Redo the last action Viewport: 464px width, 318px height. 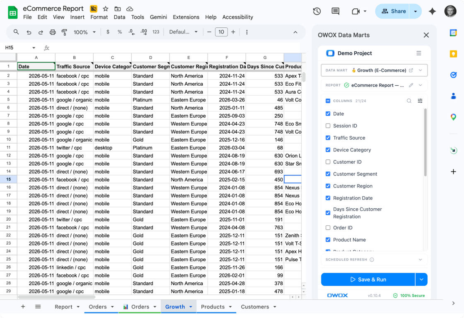tap(41, 32)
